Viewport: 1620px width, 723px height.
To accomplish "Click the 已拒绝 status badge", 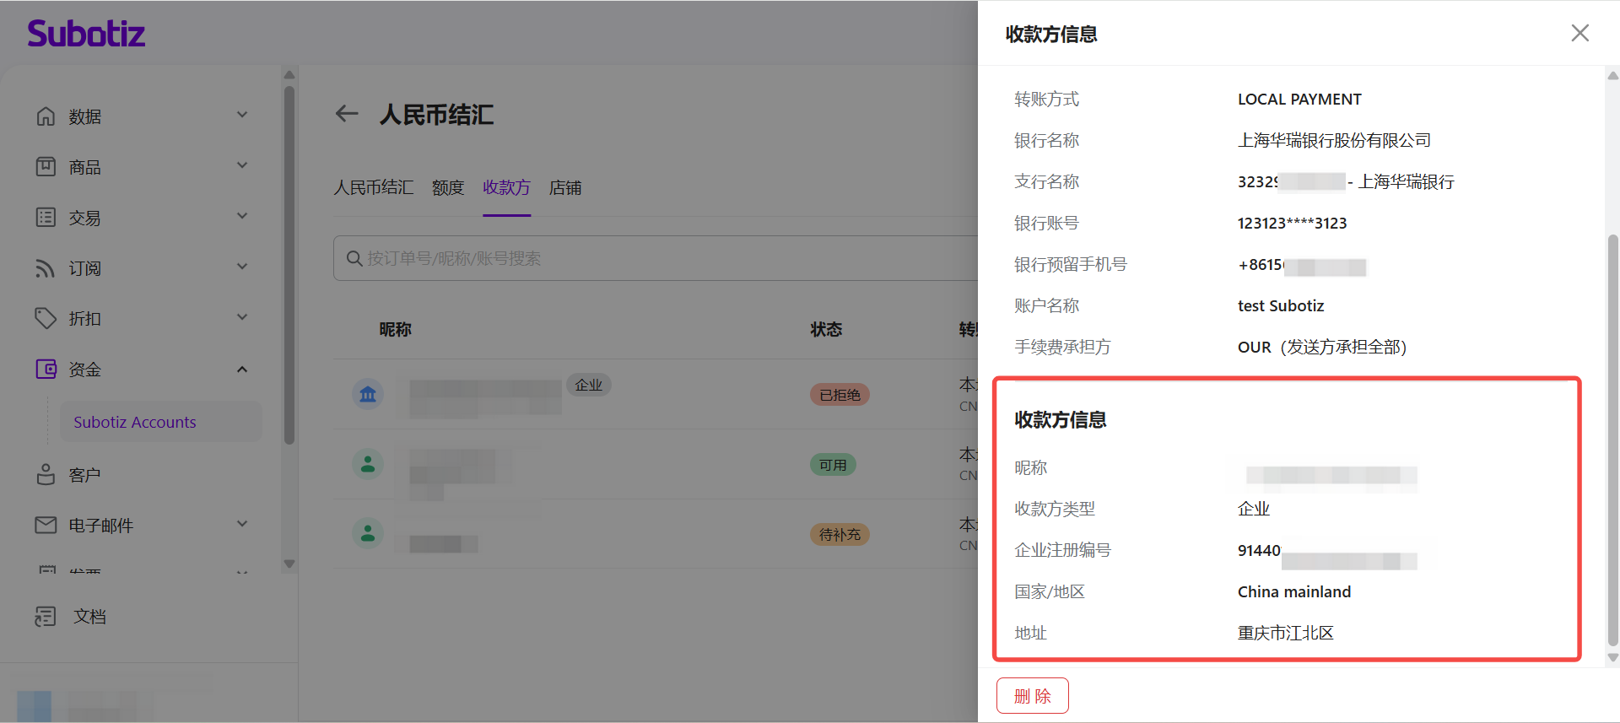I will (840, 395).
